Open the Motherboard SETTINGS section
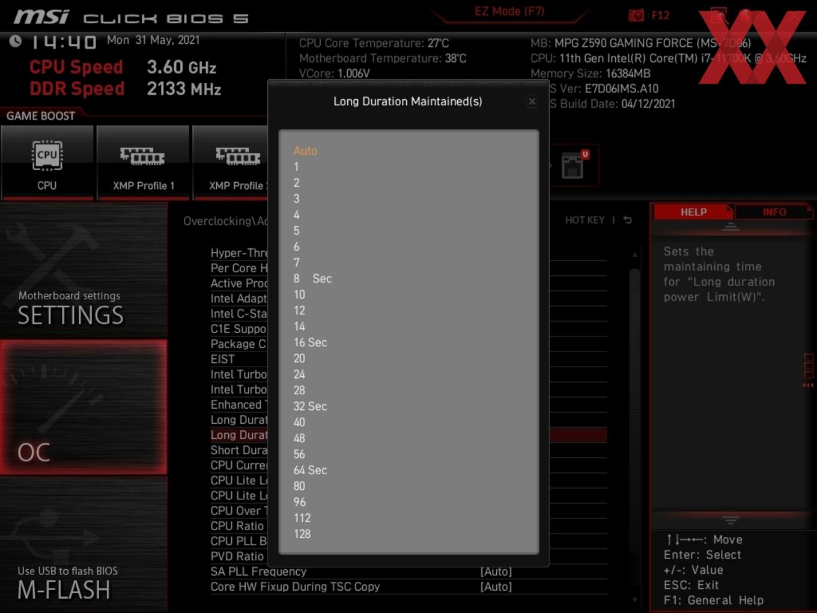Screen dimensions: 817x613 [84, 270]
